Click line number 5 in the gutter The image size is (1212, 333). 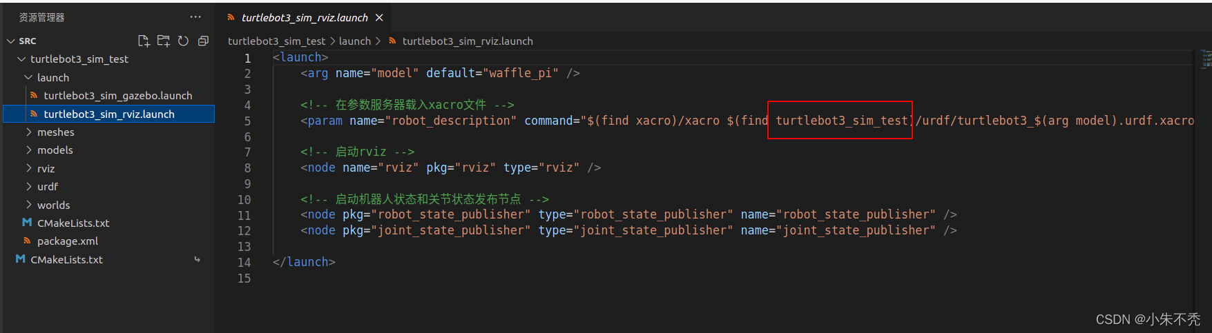click(247, 121)
